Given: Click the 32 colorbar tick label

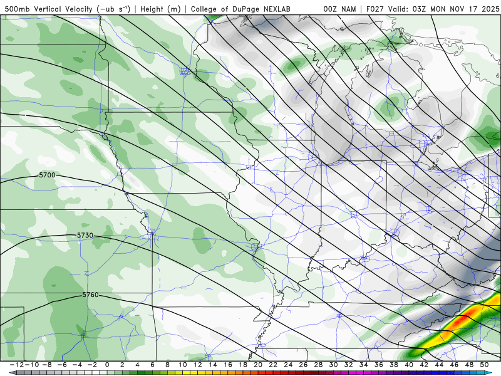Looking at the screenshot, I should pos(349,365).
